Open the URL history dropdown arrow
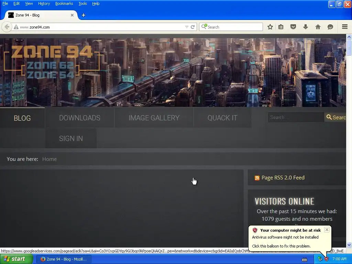 click(187, 27)
